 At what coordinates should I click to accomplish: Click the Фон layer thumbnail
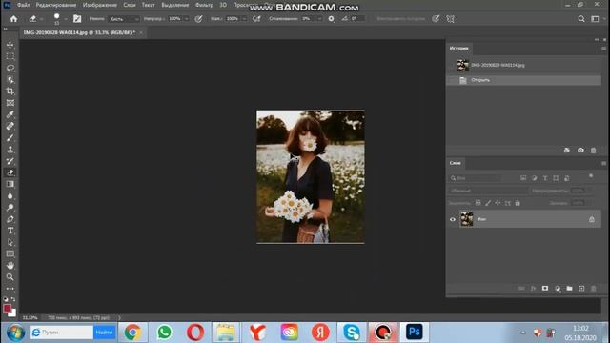tap(466, 219)
